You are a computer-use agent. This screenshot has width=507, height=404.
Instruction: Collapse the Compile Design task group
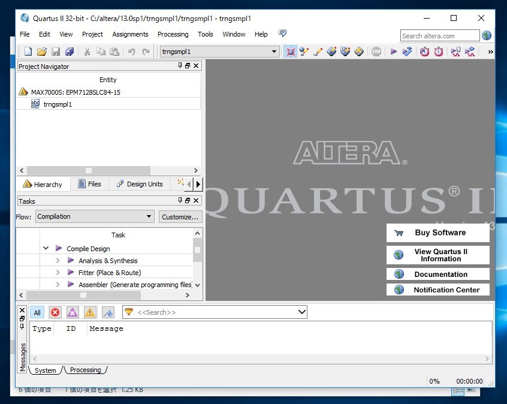point(46,248)
